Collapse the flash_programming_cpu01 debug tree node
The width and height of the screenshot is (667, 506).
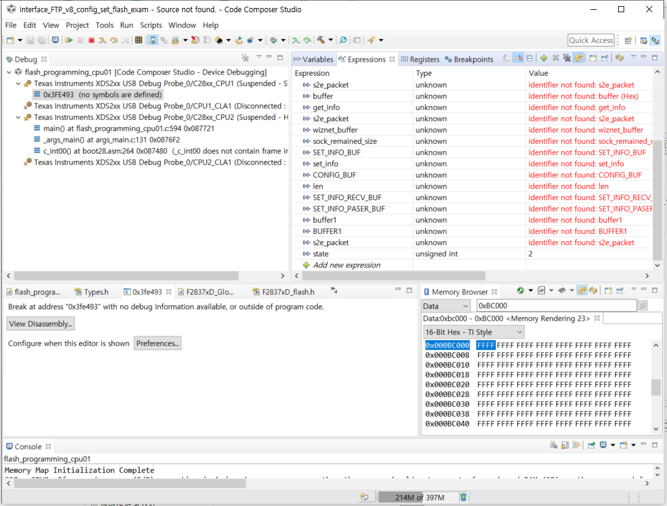pyautogui.click(x=9, y=72)
